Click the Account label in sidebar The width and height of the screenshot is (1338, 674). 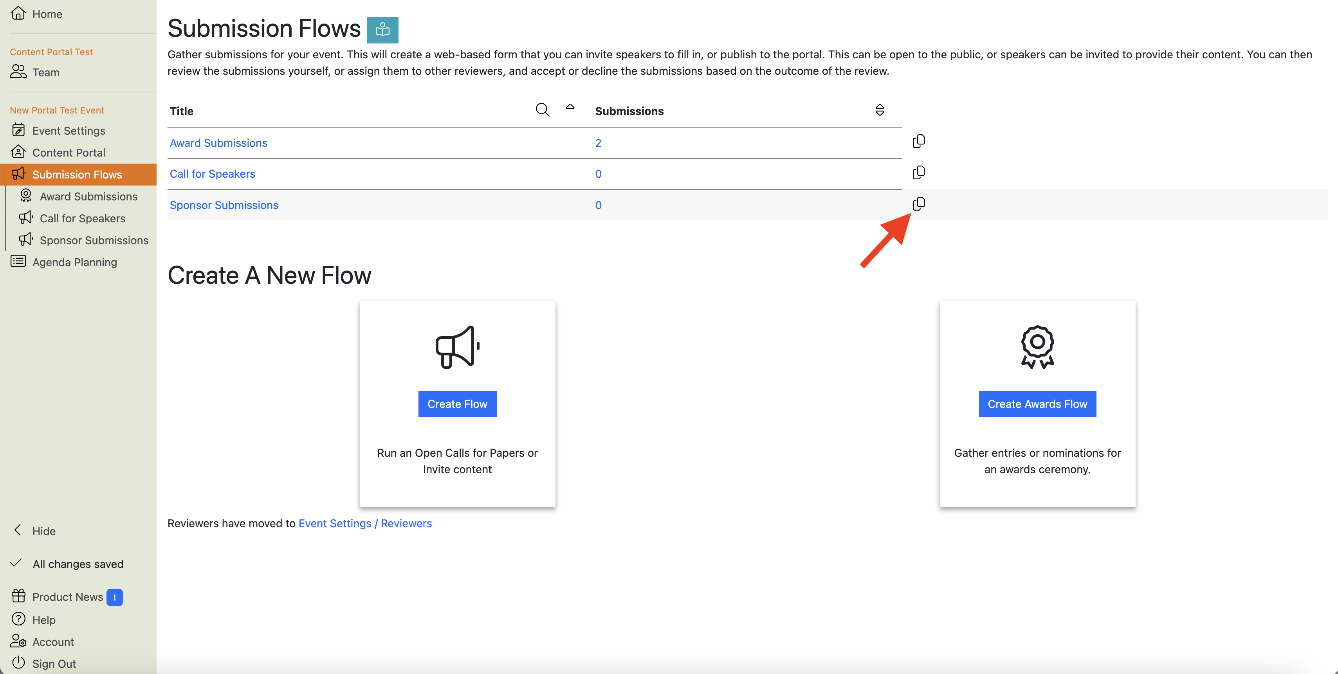pyautogui.click(x=53, y=641)
